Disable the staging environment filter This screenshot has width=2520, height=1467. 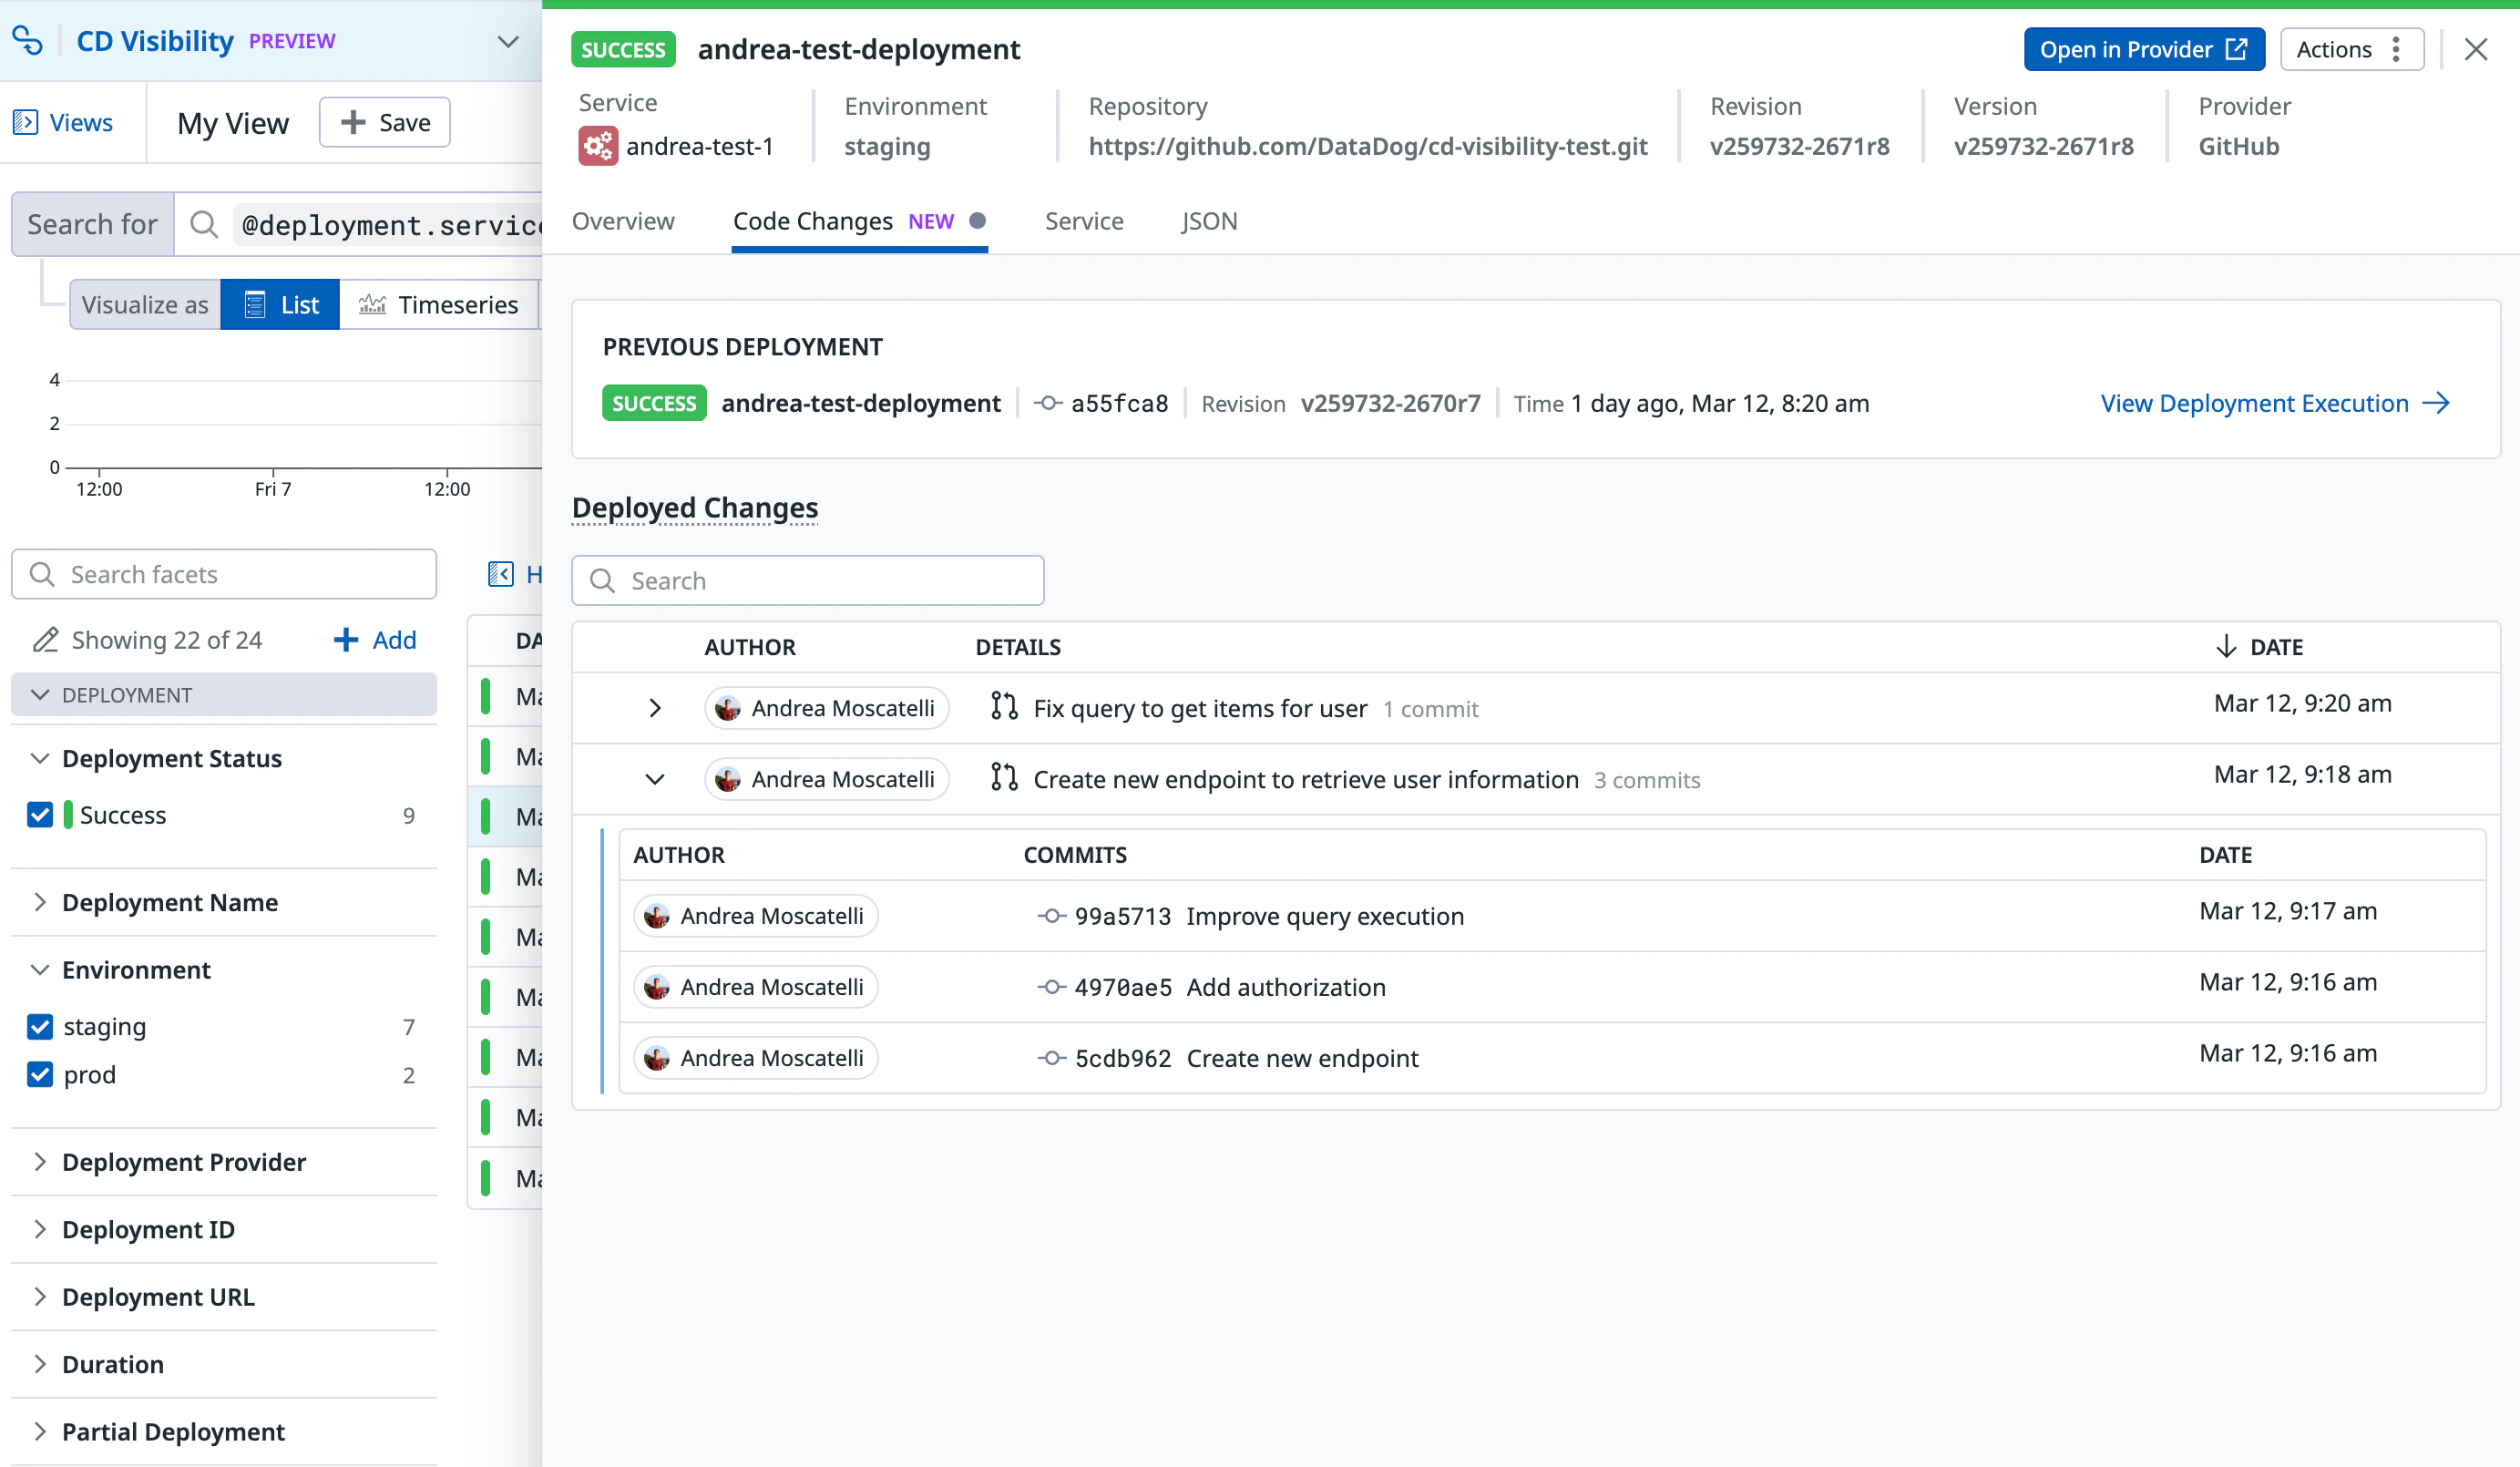39,1026
